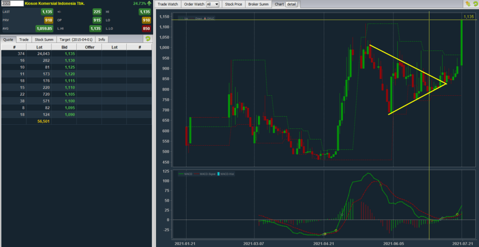
Task: Click the 2021-06-05 date label on the chart axis
Action: (x=393, y=244)
